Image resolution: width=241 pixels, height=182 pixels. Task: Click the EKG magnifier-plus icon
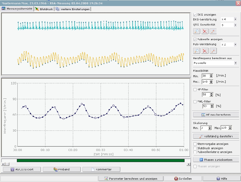(213, 31)
